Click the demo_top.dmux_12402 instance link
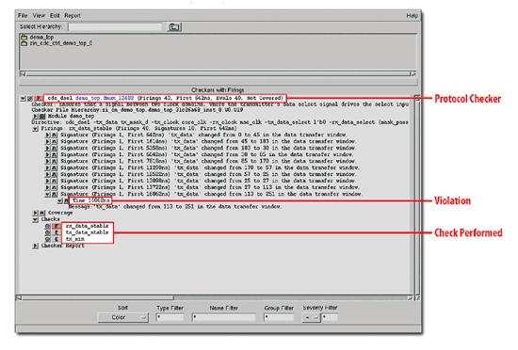Viewport: 518px width, 350px height. pos(105,98)
